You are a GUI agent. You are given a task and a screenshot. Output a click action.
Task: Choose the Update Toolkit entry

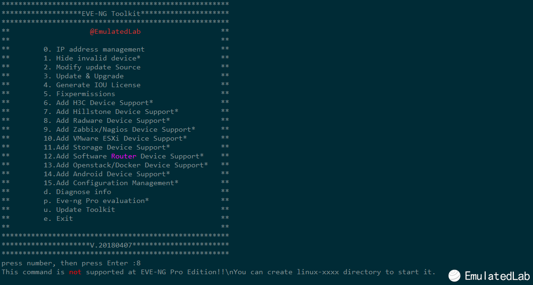79,210
